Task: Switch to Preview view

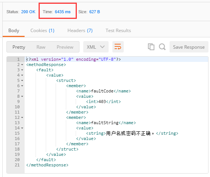Action: [65, 47]
